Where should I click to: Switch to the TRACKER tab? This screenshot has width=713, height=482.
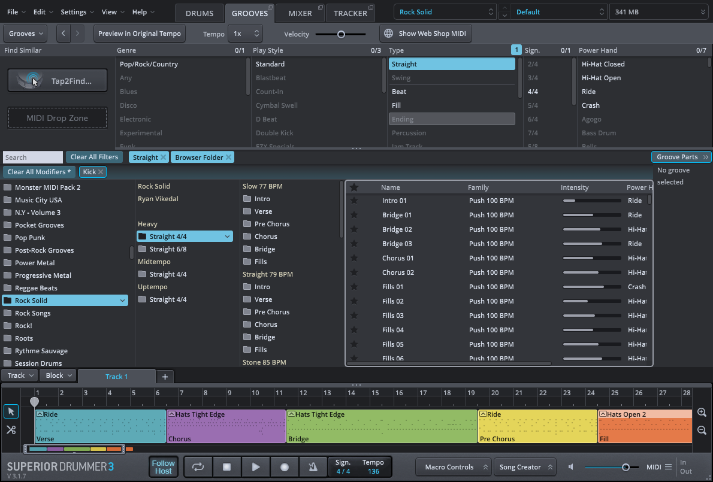(350, 13)
